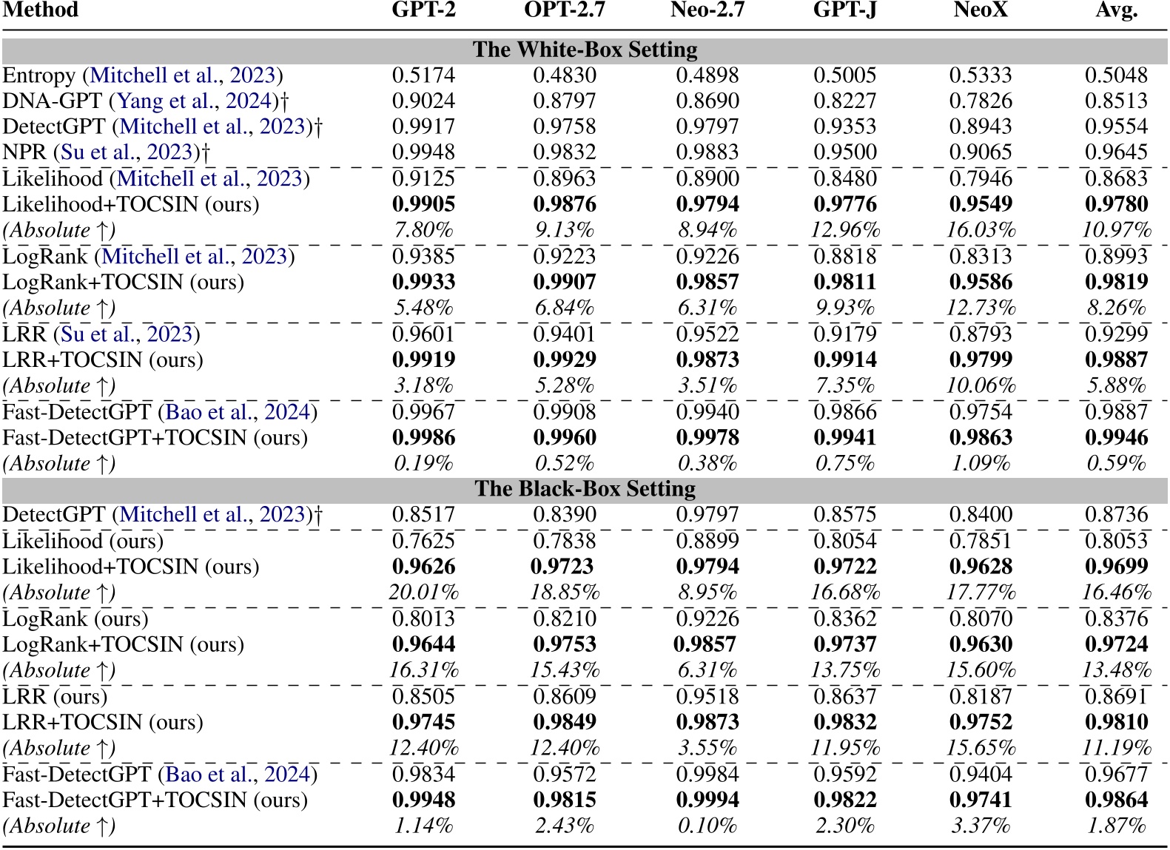Click the GPT-J column header

844,10
